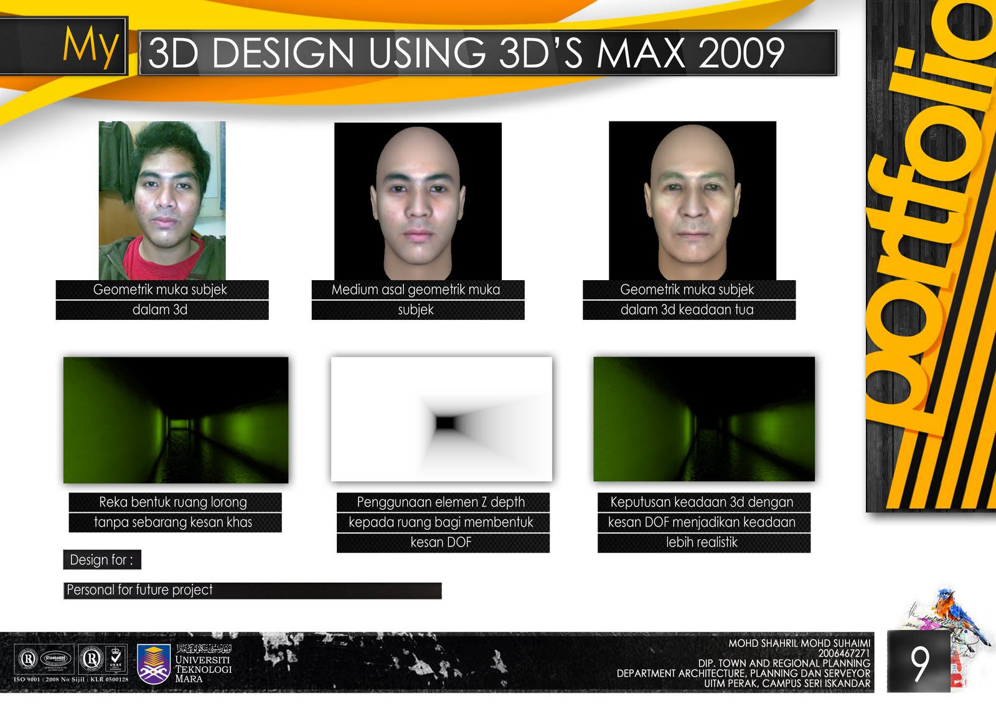The height and width of the screenshot is (704, 996).
Task: Click the ISO 9001 certification badges
Action: click(x=71, y=659)
